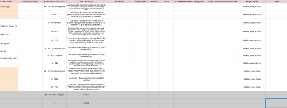Select Camera Measurments from ground header
Screen dimensions: 287x108
[190, 1]
